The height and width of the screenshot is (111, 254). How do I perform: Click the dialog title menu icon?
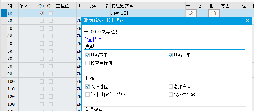[x=85, y=20]
